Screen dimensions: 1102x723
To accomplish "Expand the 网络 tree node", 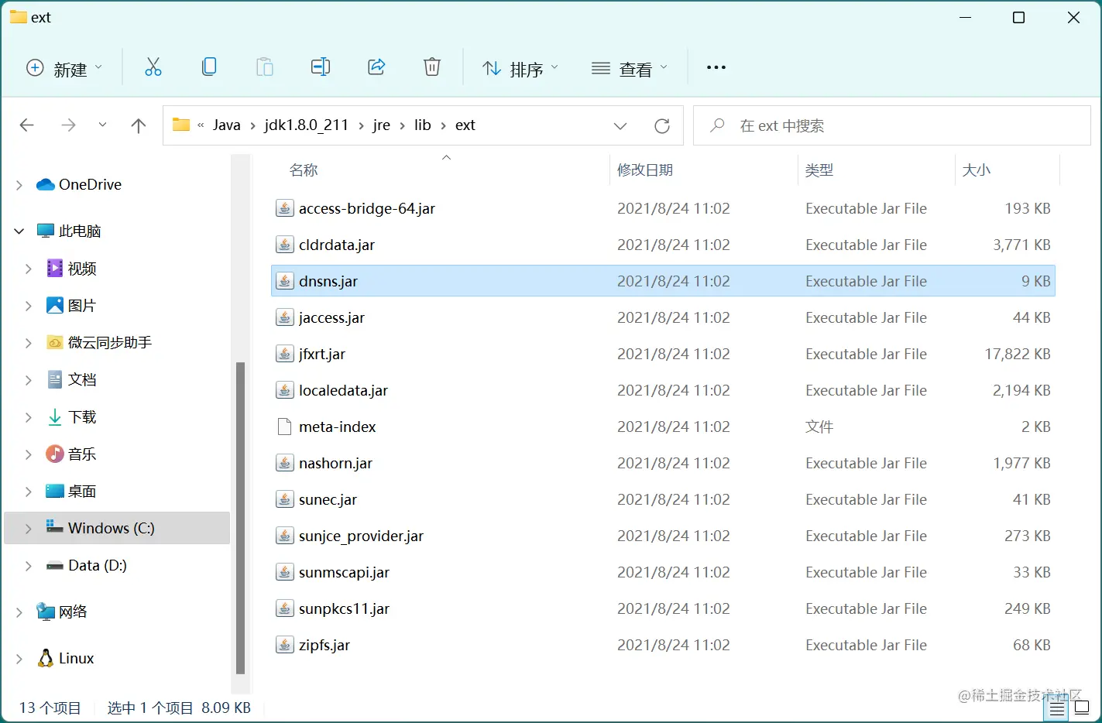I will click(19, 612).
